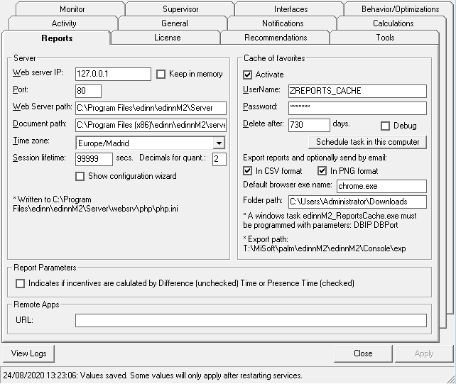The image size is (456, 384).
Task: Select the Reports tab
Action: click(x=56, y=38)
